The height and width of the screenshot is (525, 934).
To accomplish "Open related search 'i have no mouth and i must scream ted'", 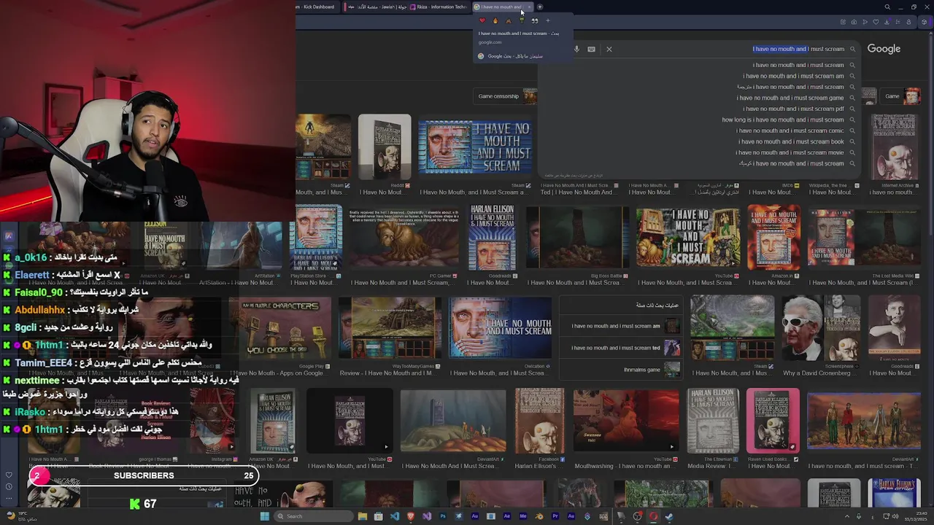I will click(622, 348).
